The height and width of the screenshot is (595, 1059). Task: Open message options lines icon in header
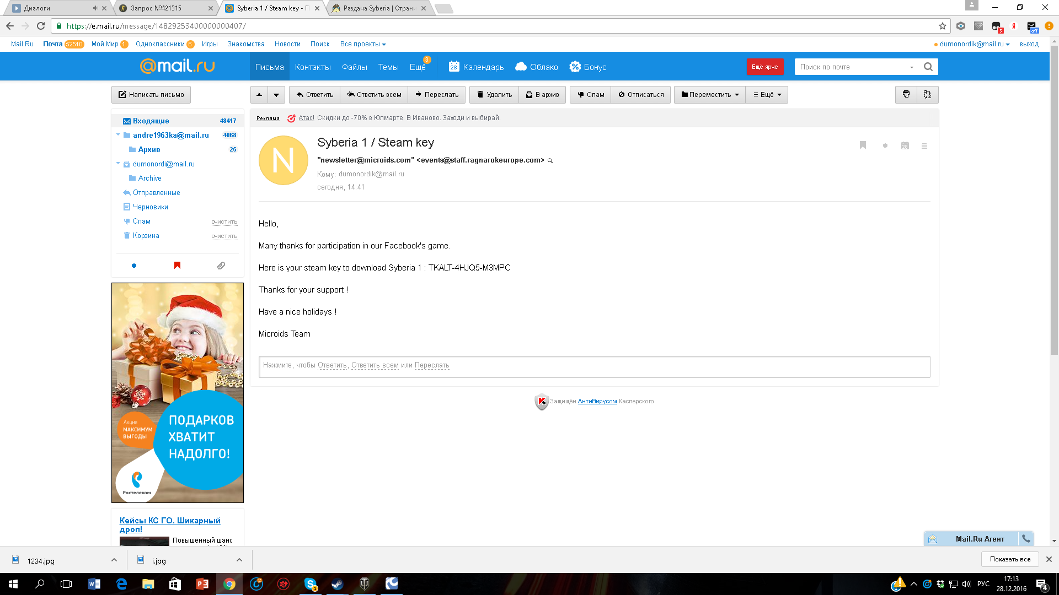click(x=924, y=146)
